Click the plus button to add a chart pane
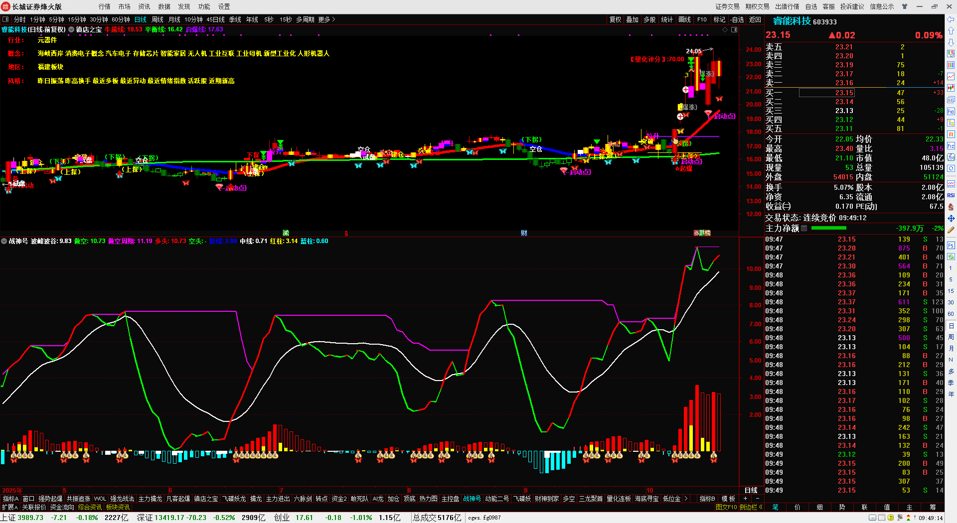Image resolution: width=957 pixels, height=523 pixels. 746,499
